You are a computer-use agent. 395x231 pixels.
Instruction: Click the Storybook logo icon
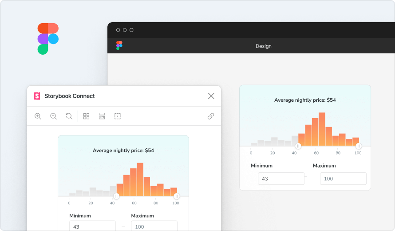[37, 96]
